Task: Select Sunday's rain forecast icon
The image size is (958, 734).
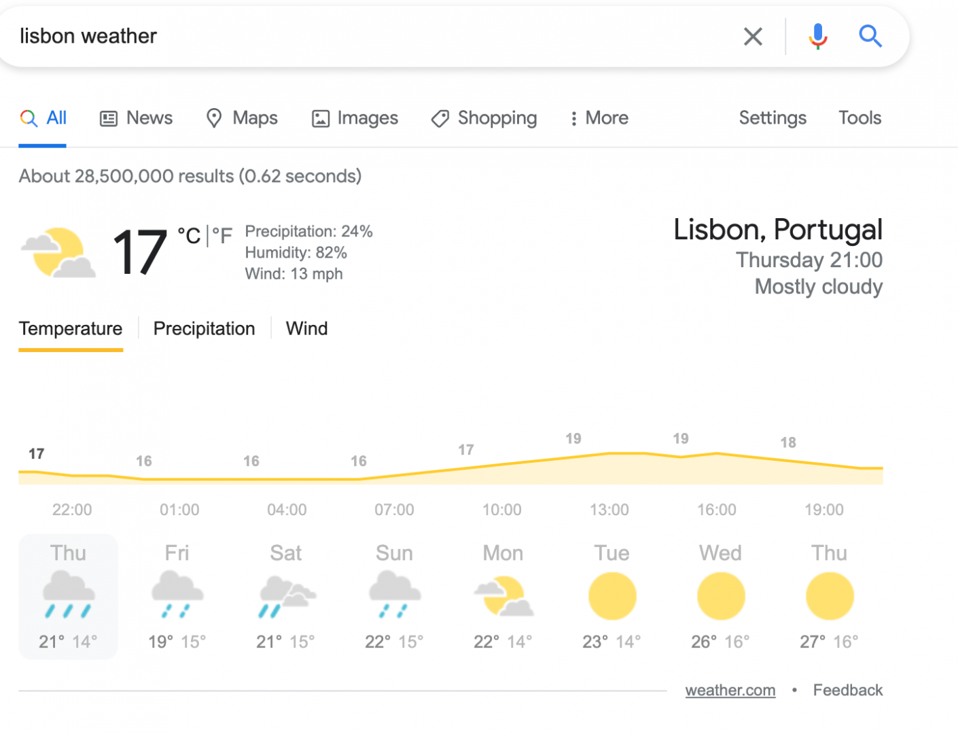Action: click(x=395, y=595)
